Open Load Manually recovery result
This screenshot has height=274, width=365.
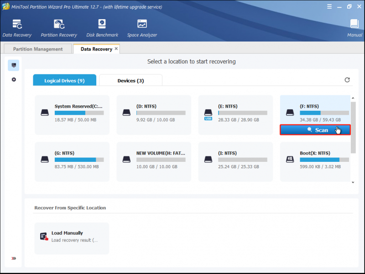point(72,238)
